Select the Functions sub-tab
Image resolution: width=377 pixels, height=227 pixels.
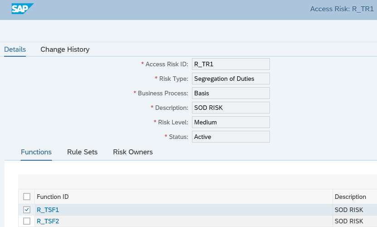(36, 152)
